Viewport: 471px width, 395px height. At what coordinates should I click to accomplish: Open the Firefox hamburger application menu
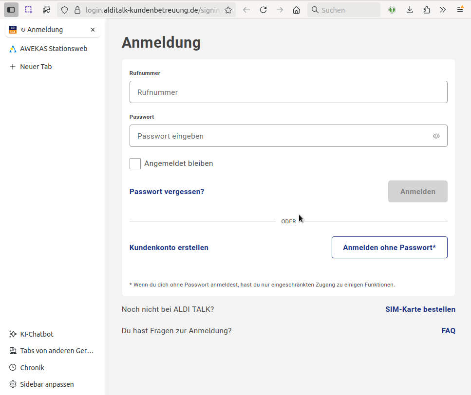pyautogui.click(x=460, y=10)
